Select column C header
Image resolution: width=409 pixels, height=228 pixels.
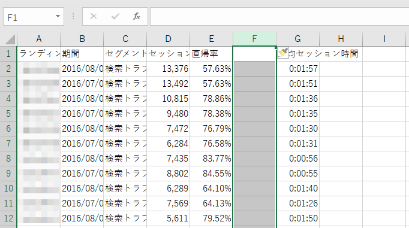(x=125, y=39)
